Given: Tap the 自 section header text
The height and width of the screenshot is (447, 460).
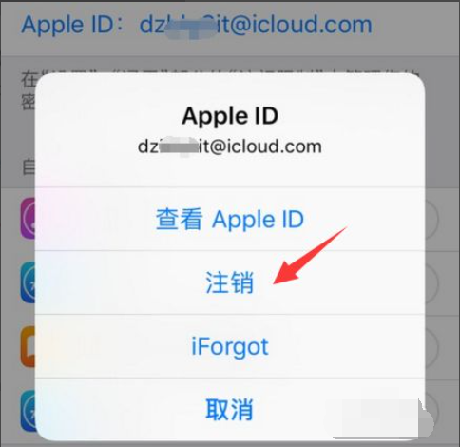Looking at the screenshot, I should [x=29, y=167].
